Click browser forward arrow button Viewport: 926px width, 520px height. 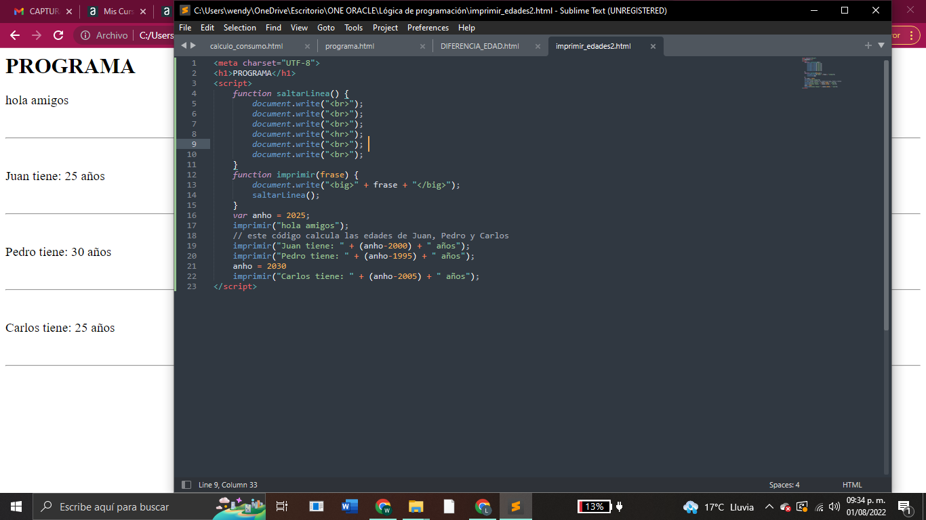(x=37, y=35)
